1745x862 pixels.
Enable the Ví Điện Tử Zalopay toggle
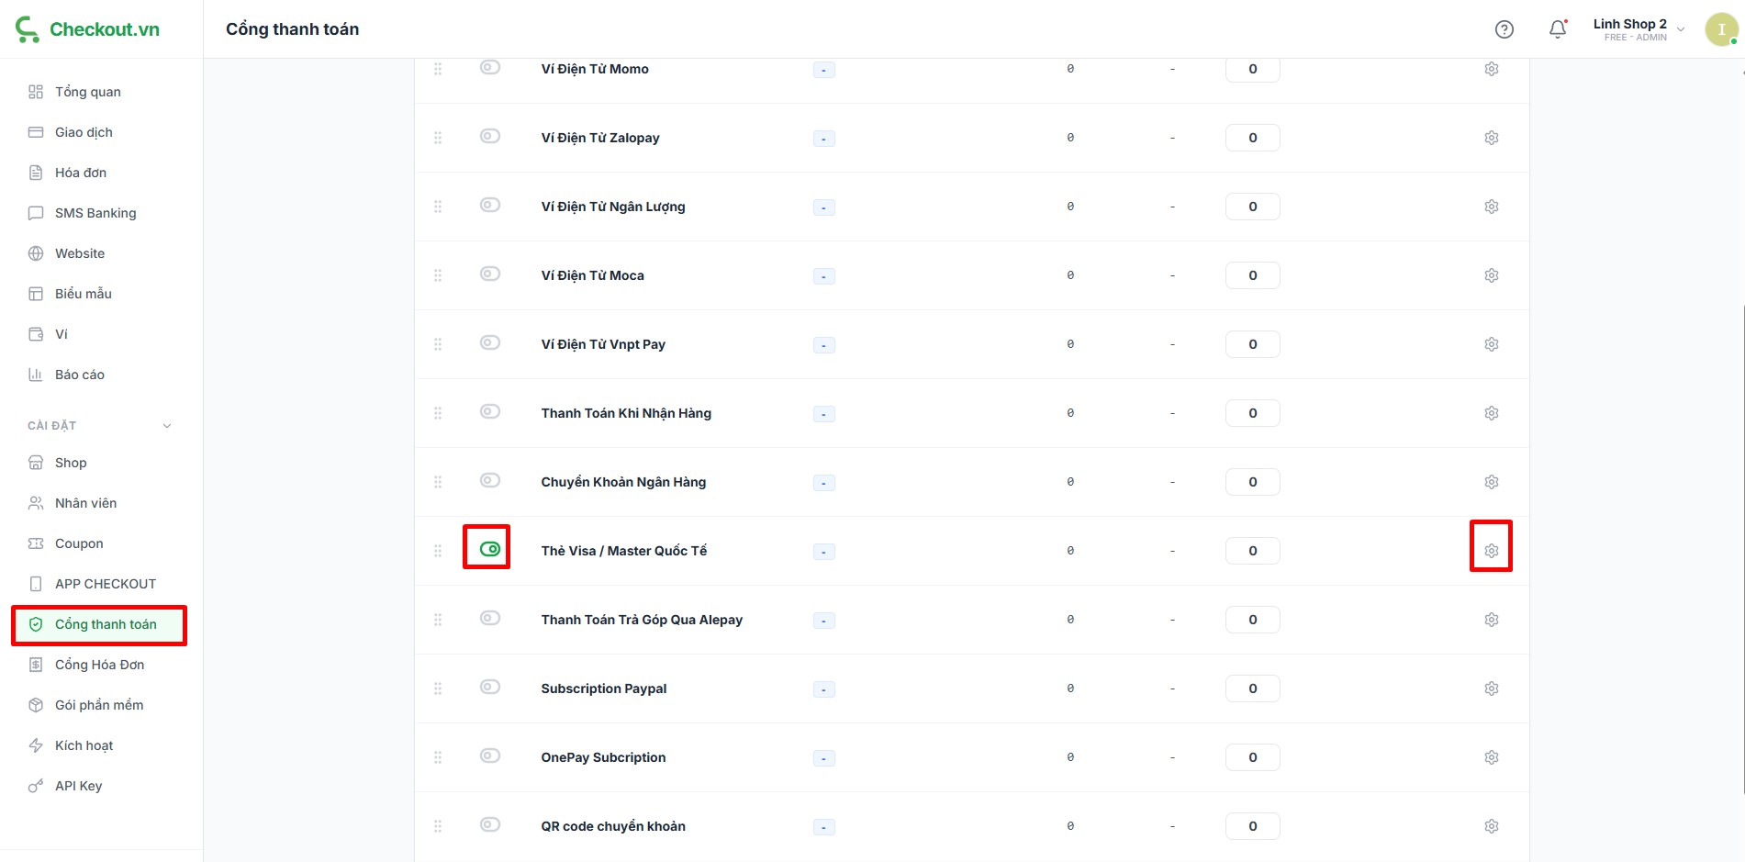point(490,136)
